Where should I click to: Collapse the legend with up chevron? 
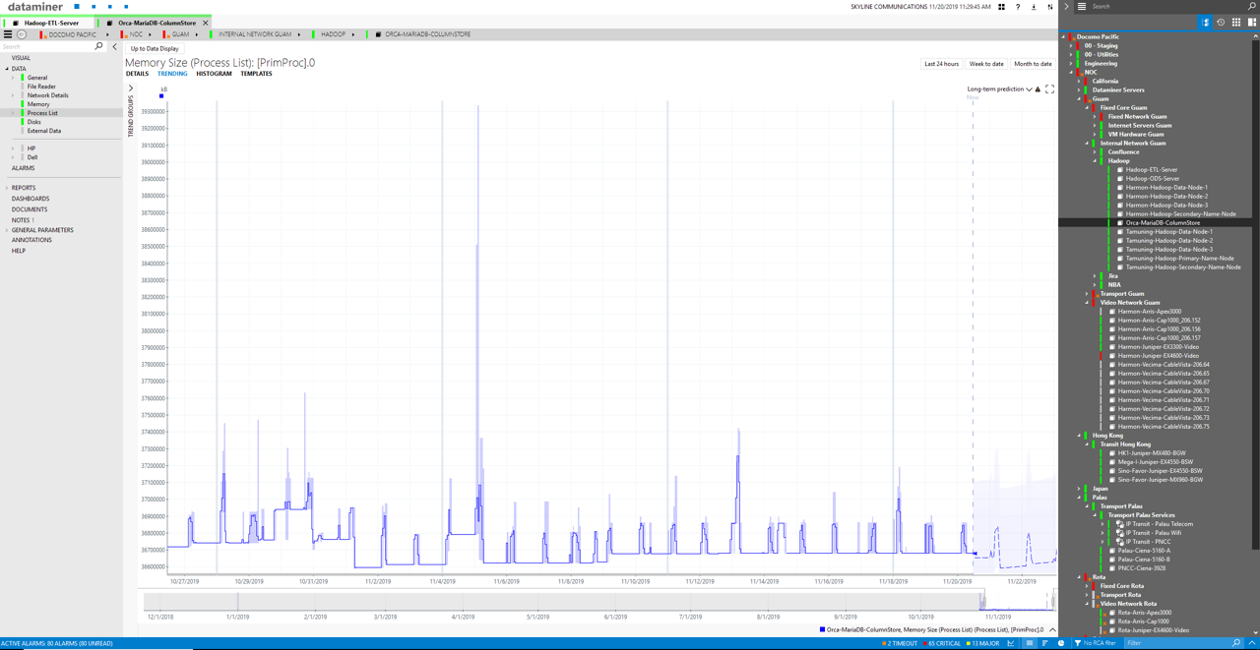[x=1052, y=629]
